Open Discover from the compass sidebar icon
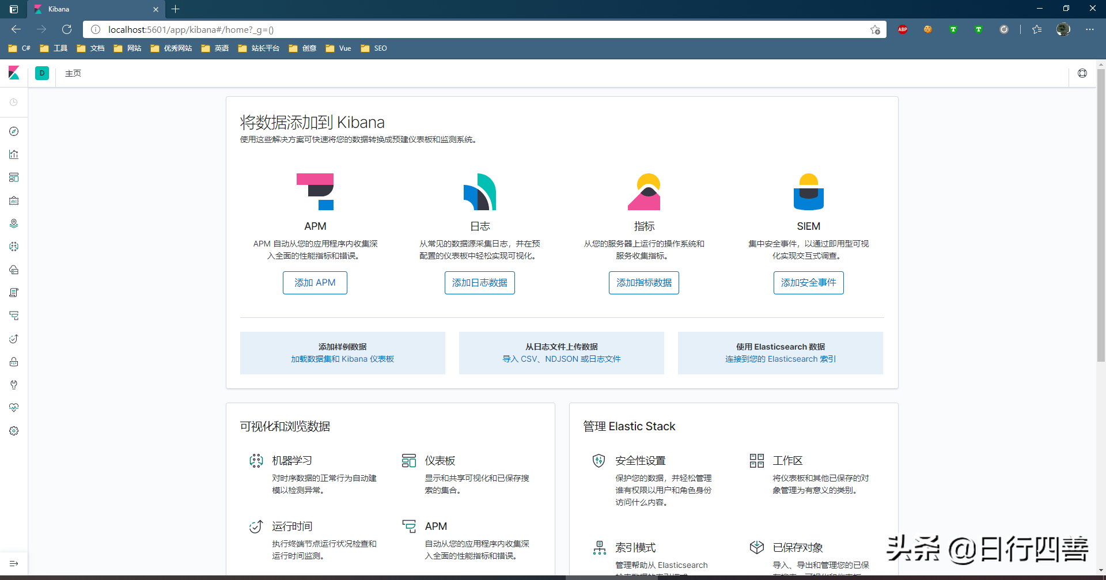The width and height of the screenshot is (1106, 580). [14, 131]
